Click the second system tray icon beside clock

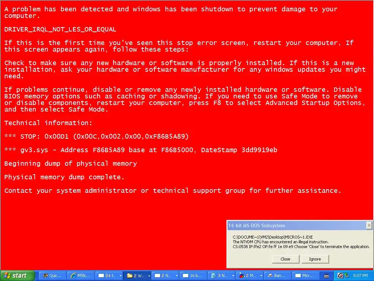[x=347, y=276]
